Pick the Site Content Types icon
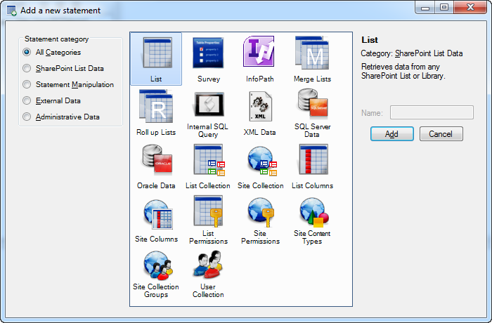The image size is (492, 323). 312,213
